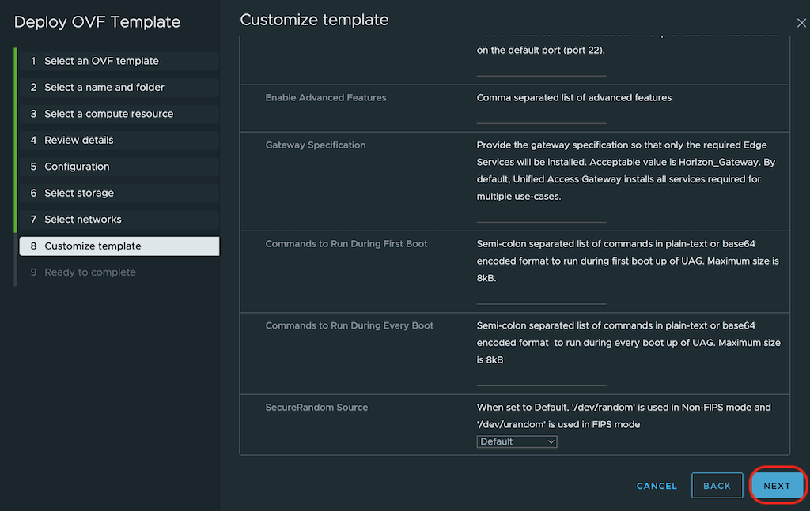Focus the Enable Advanced Features input field
This screenshot has width=810, height=511.
[x=541, y=116]
